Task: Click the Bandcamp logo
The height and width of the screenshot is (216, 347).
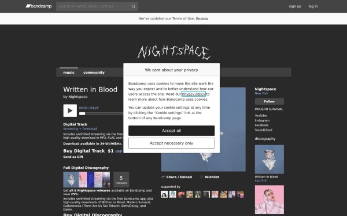Action: pos(39,6)
